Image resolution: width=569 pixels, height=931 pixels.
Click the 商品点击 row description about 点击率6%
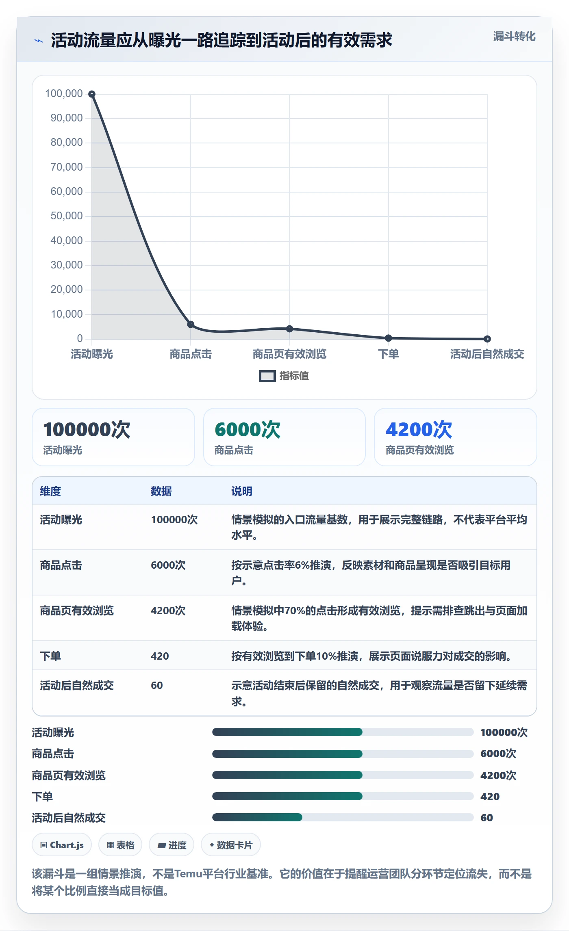click(371, 573)
